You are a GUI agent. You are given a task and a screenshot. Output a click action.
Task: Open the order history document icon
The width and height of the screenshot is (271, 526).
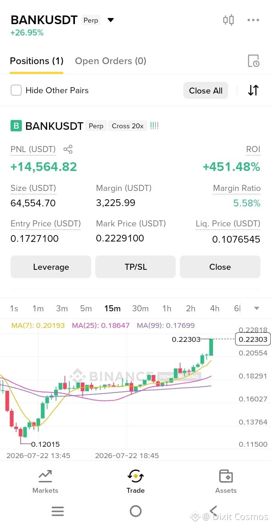click(x=254, y=61)
